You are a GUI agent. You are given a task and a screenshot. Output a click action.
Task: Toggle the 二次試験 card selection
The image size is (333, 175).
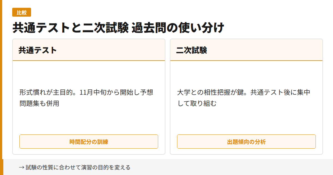click(x=246, y=97)
